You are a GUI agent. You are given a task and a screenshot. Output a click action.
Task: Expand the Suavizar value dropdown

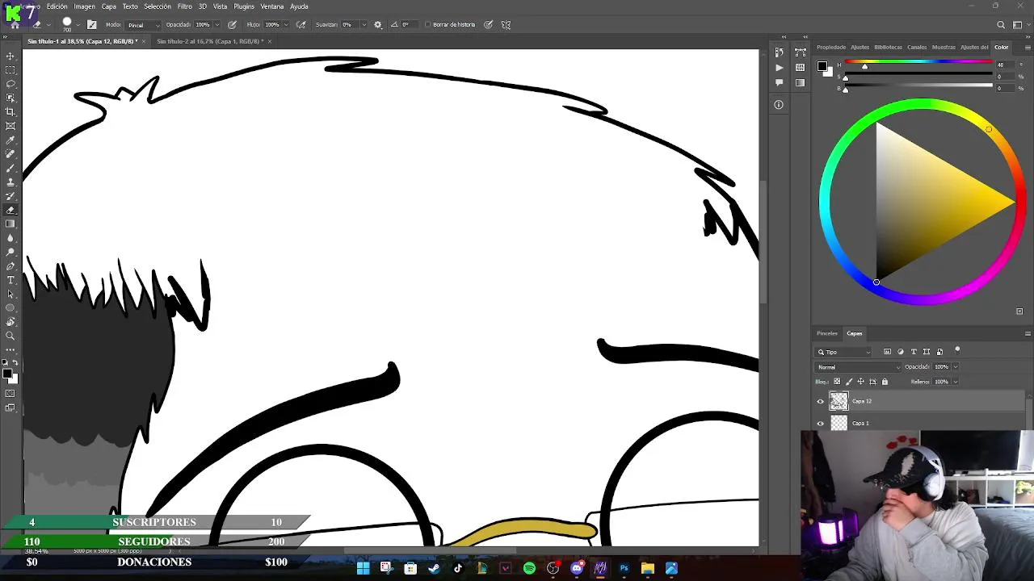364,25
